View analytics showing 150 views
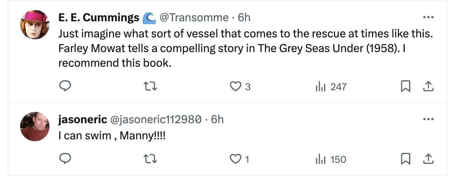Screen dimensions: 467x176 [x=330, y=159]
